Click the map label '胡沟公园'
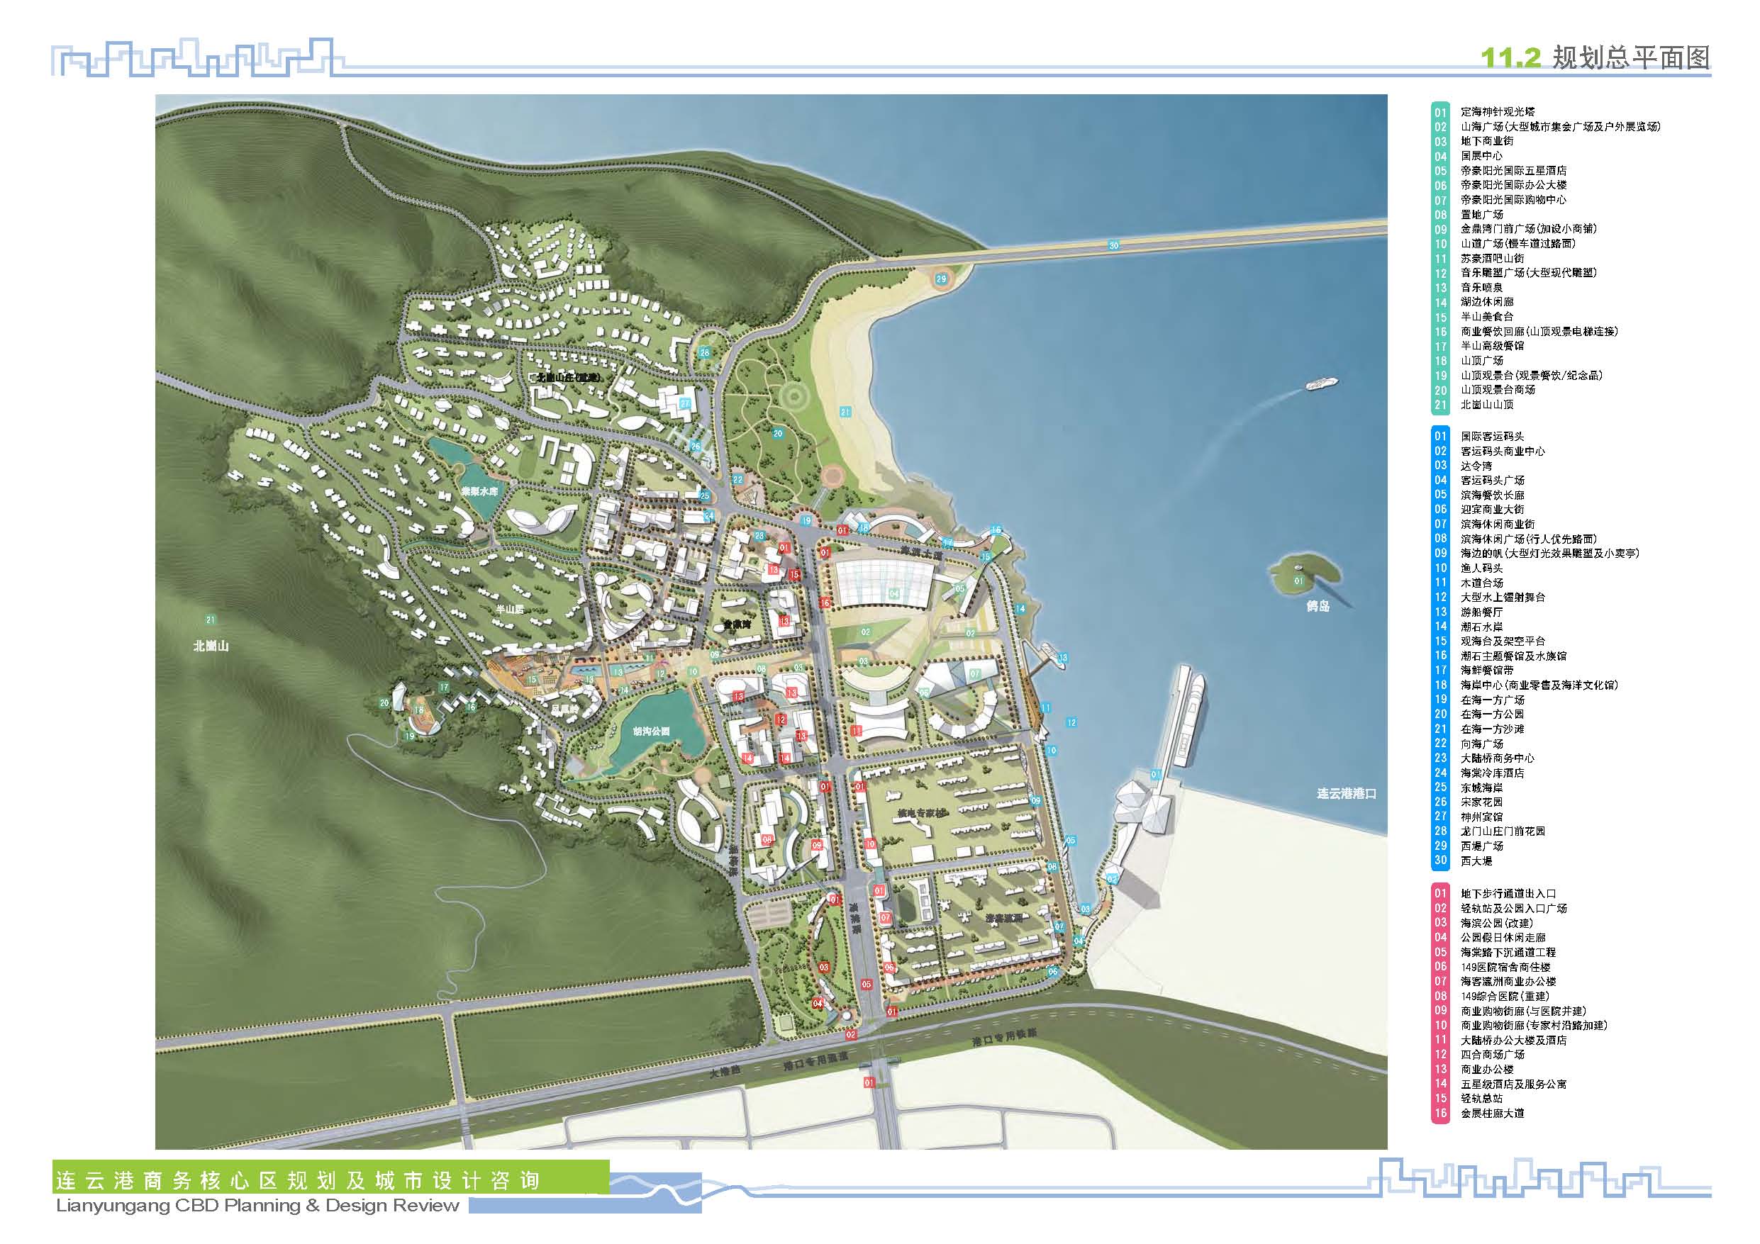1760x1244 pixels. click(x=651, y=732)
